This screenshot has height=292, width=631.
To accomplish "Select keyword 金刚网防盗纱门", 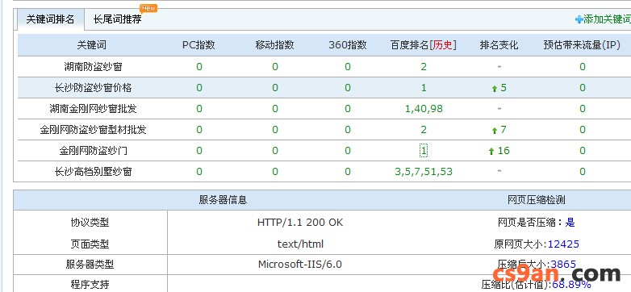I will (93, 150).
